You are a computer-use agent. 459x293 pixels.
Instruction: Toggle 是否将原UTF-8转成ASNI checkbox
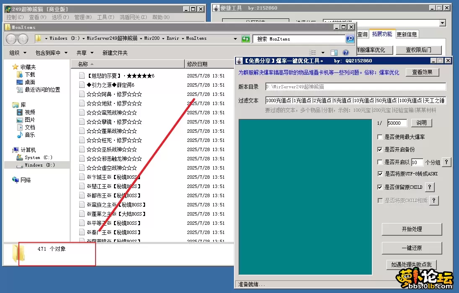point(380,174)
